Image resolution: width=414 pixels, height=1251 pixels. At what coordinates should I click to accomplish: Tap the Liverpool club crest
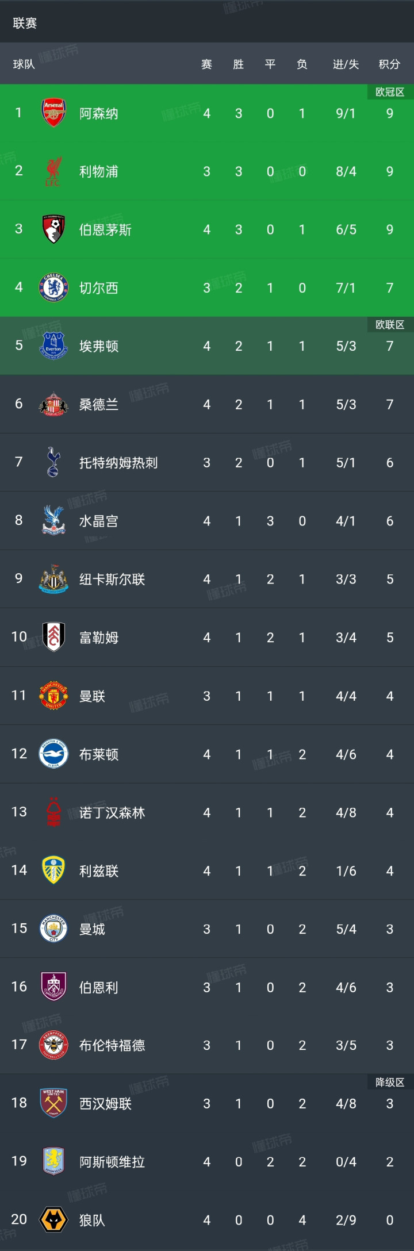53,171
